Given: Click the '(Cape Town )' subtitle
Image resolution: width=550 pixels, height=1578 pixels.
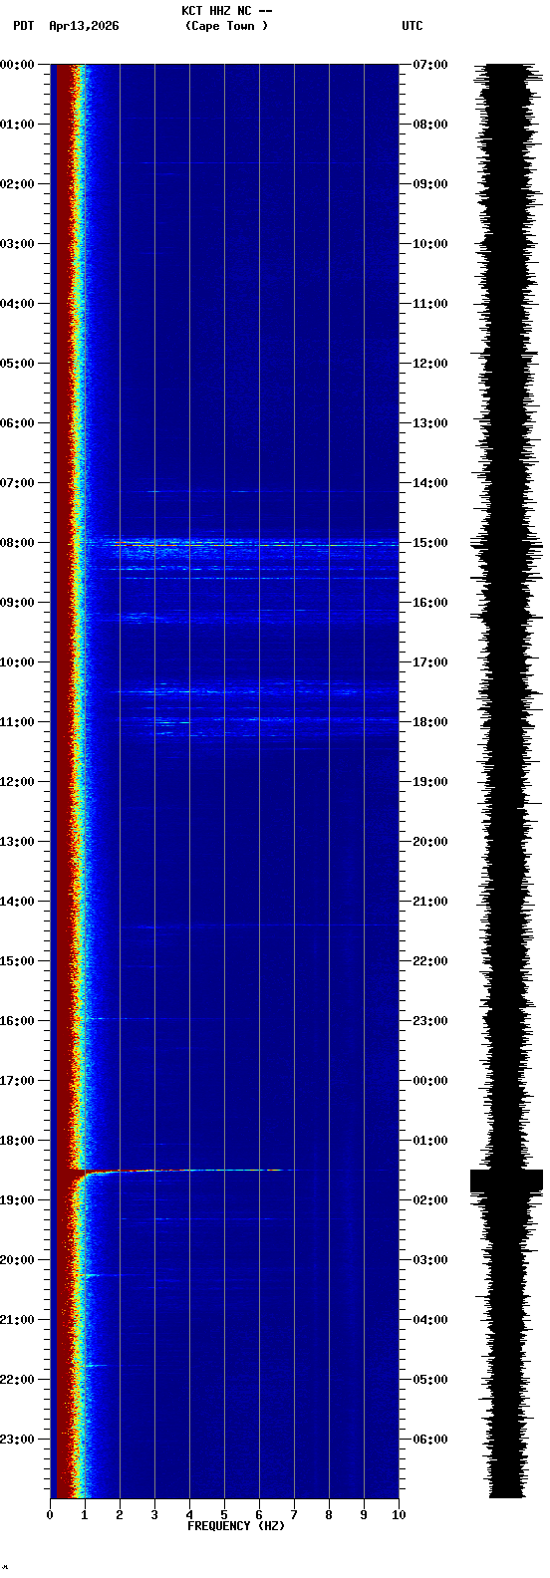Looking at the screenshot, I should tap(226, 26).
